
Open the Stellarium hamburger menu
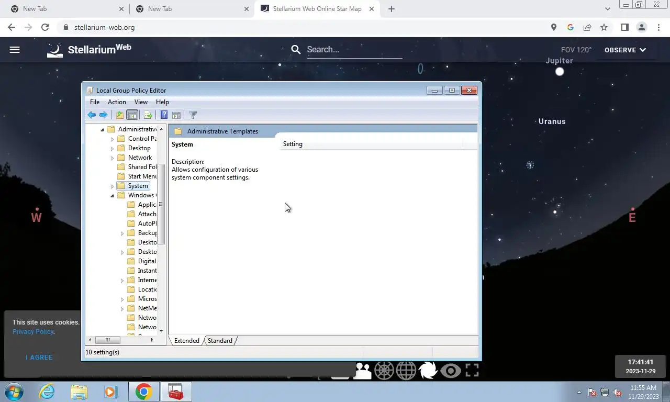[x=15, y=50]
